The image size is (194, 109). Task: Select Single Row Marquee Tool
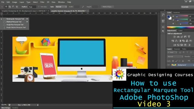tap(15, 25)
